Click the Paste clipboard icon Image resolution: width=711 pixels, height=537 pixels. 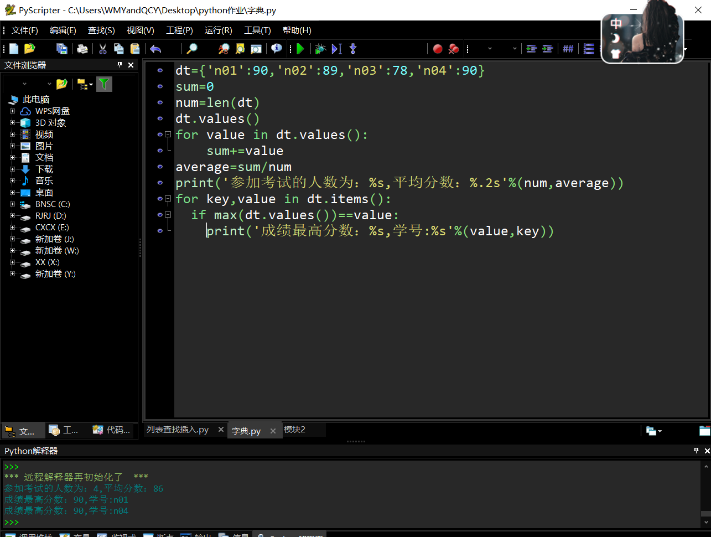click(134, 49)
